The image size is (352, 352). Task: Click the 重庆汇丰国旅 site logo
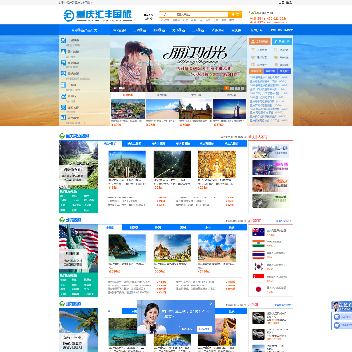[x=98, y=15]
